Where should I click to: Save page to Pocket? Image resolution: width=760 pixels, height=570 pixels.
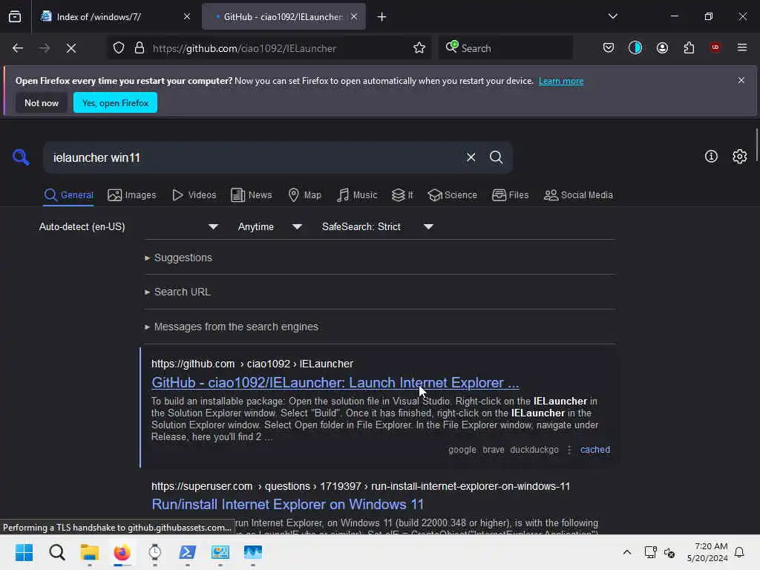tap(609, 47)
